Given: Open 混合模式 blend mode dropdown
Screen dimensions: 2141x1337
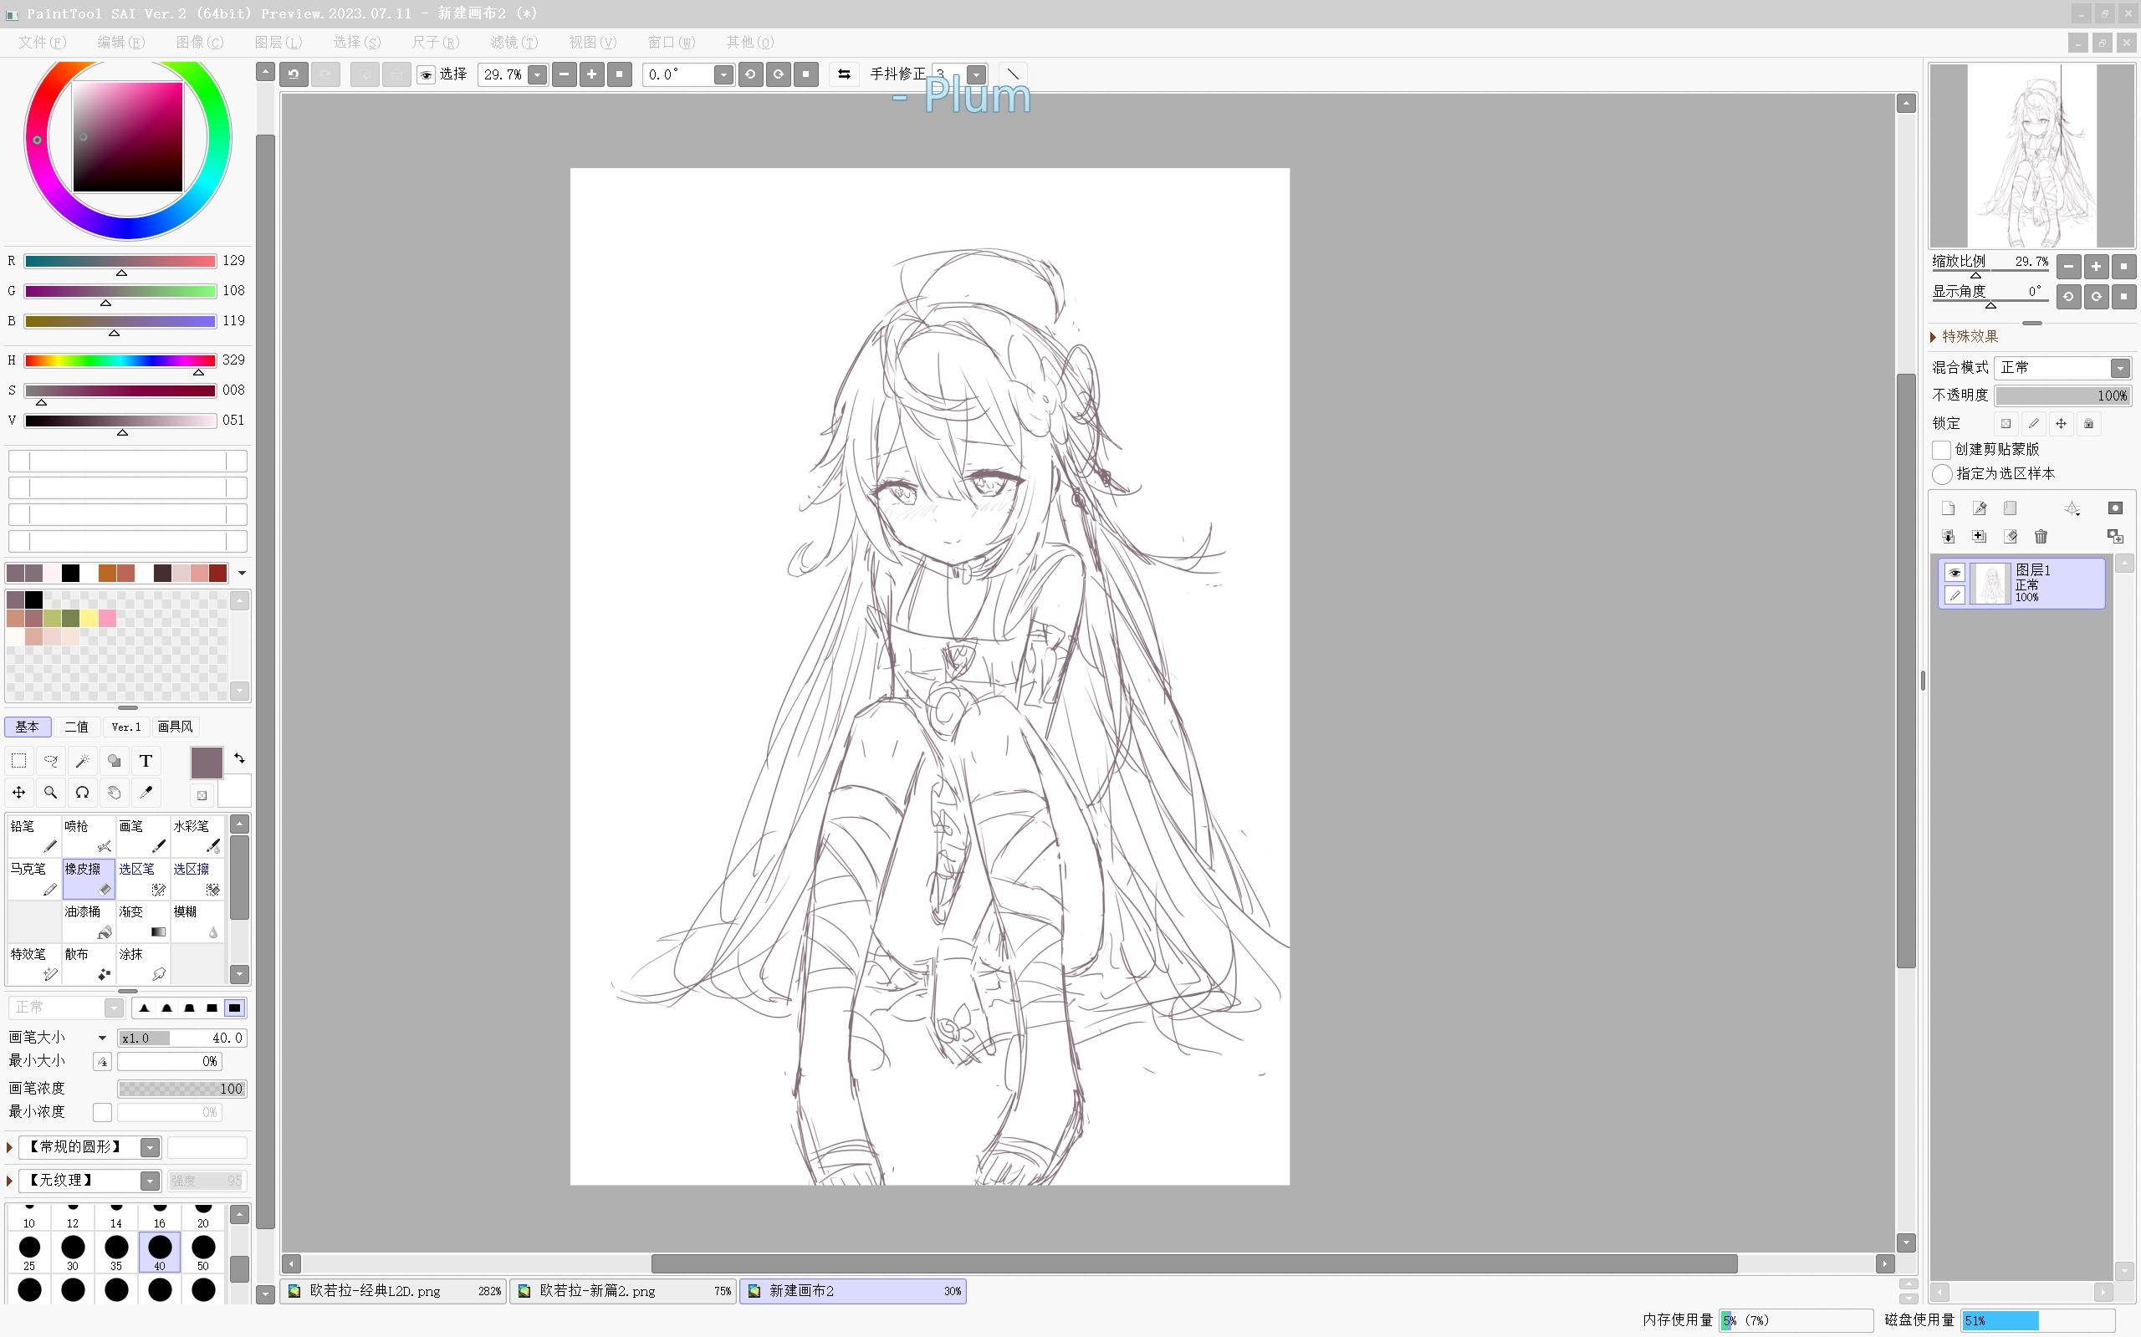Looking at the screenshot, I should point(2120,368).
